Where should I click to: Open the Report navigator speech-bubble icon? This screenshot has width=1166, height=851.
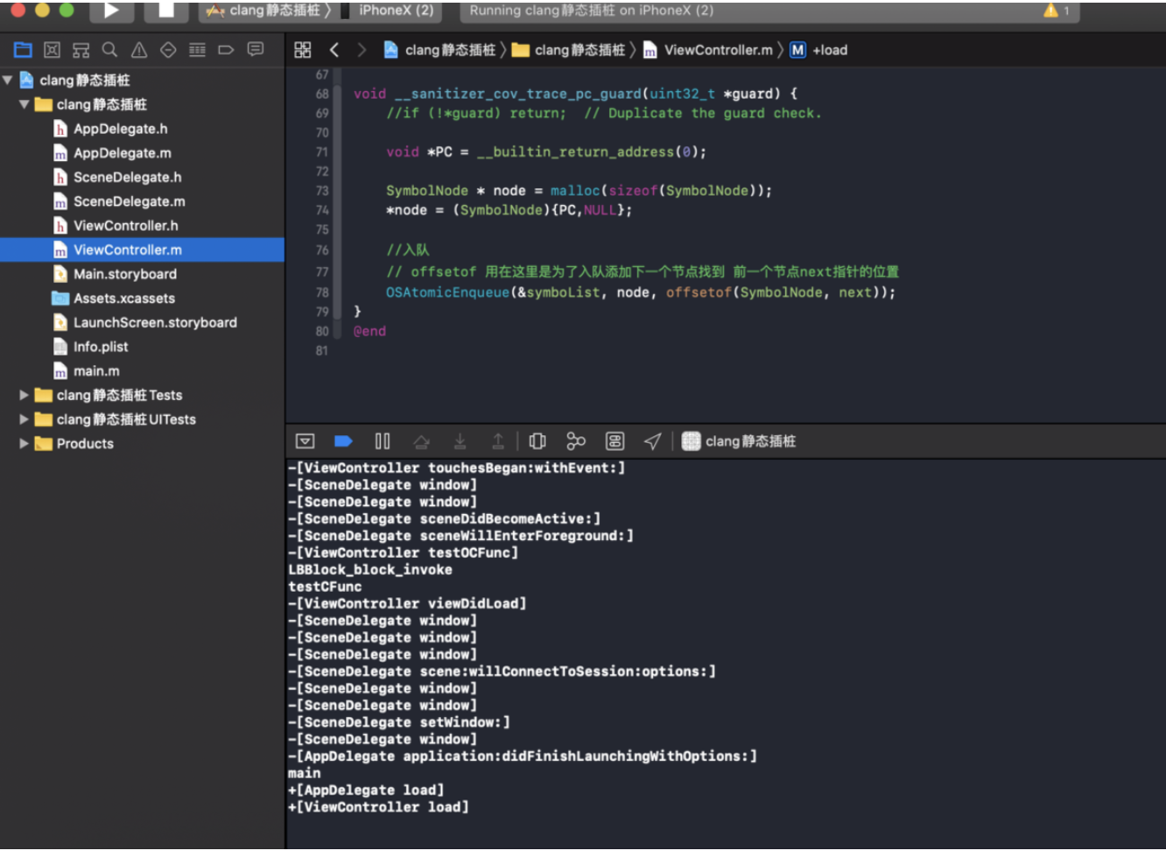click(x=256, y=50)
